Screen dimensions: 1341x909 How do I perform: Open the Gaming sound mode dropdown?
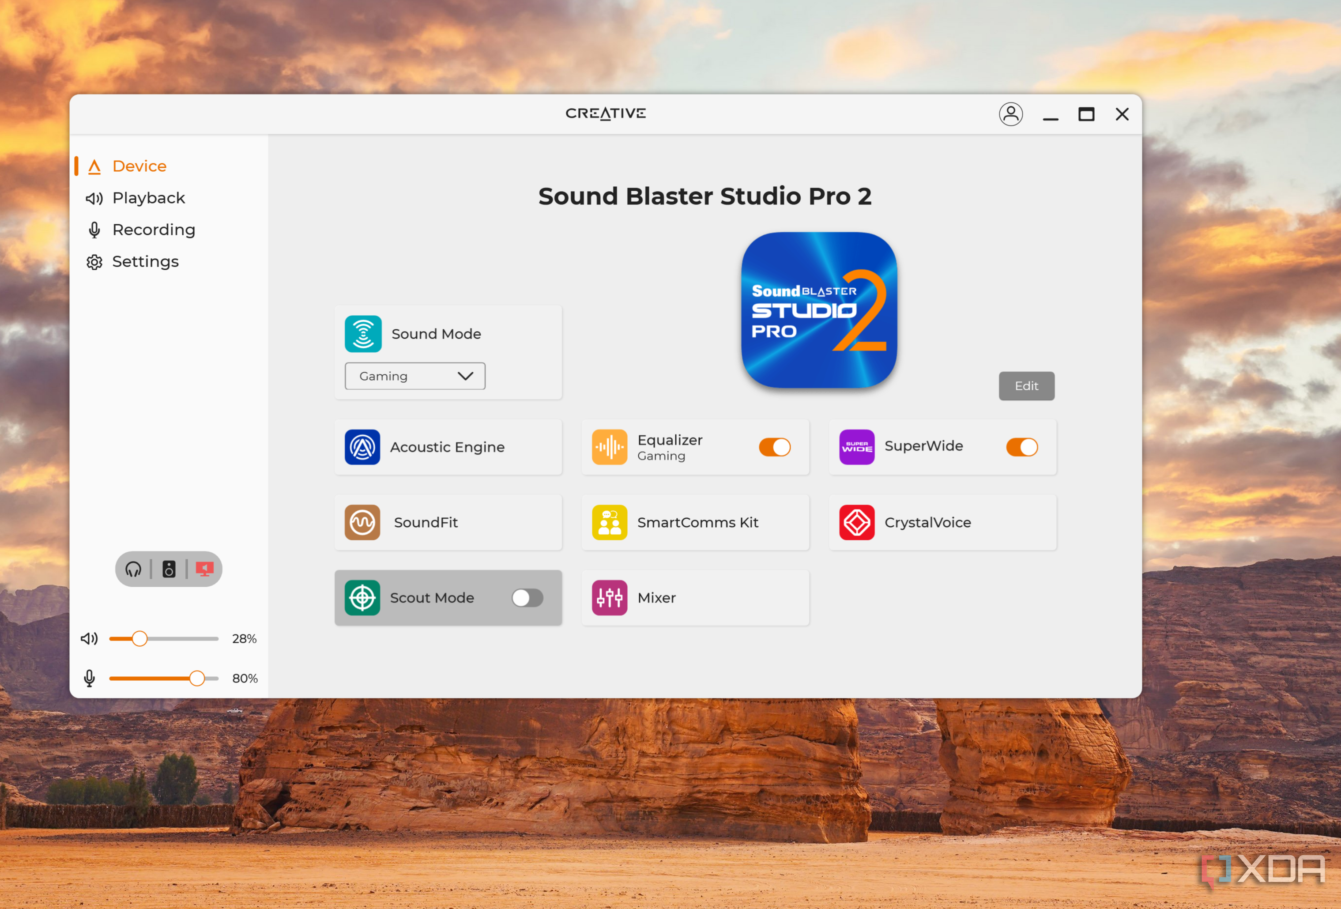(x=414, y=376)
